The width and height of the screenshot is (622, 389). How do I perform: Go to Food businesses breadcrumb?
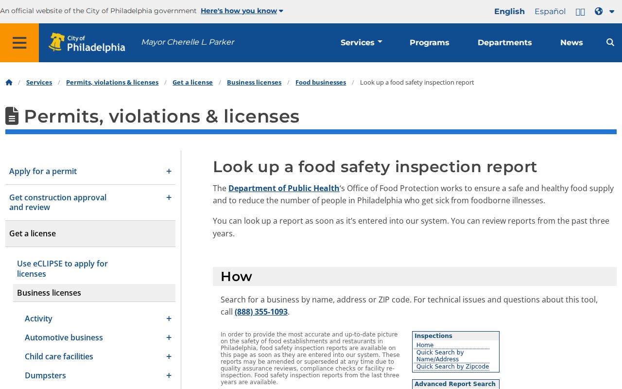tap(321, 82)
